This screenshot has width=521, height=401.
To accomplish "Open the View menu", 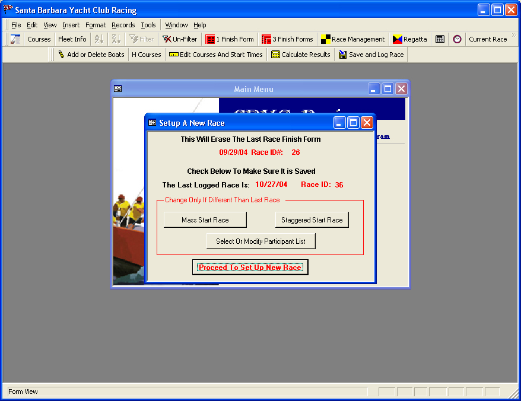I will point(50,25).
